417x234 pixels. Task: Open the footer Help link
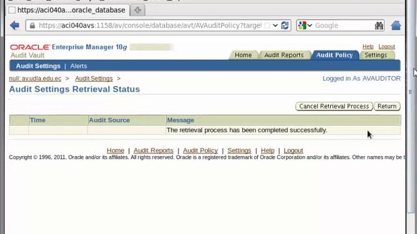click(268, 150)
